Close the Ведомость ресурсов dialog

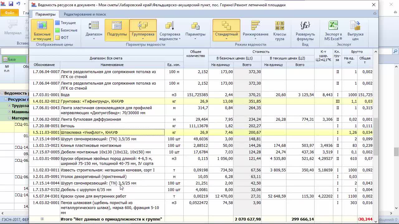pos(373,5)
